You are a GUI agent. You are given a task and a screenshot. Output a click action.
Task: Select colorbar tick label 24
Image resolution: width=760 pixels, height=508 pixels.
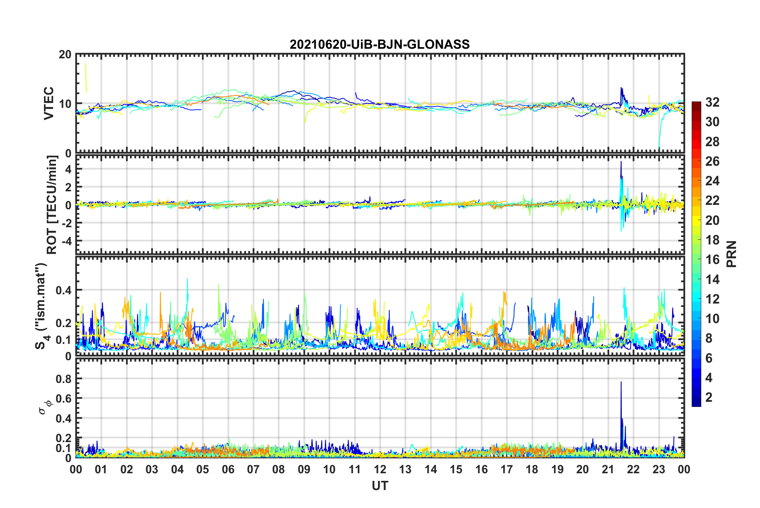712,181
